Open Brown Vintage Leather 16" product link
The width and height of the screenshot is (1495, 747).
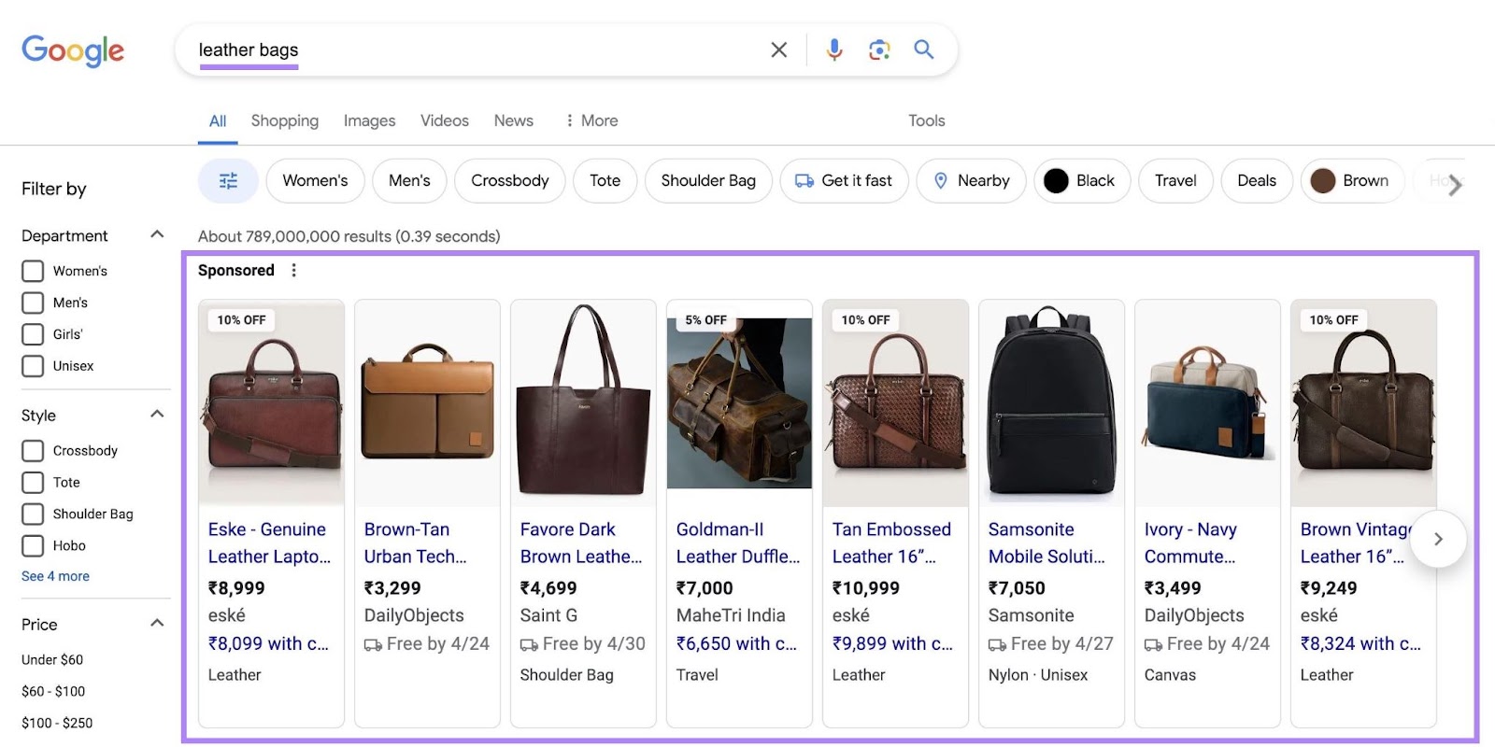tap(1355, 543)
